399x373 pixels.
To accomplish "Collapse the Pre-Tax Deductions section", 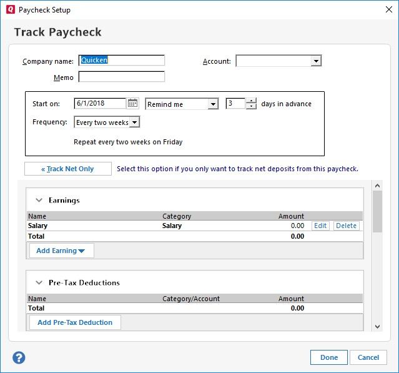I will [x=39, y=282].
